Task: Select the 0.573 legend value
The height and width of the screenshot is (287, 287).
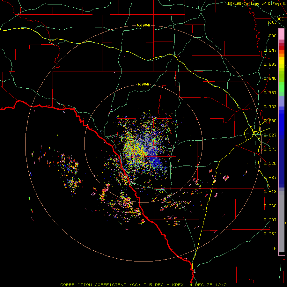Action: [270, 149]
